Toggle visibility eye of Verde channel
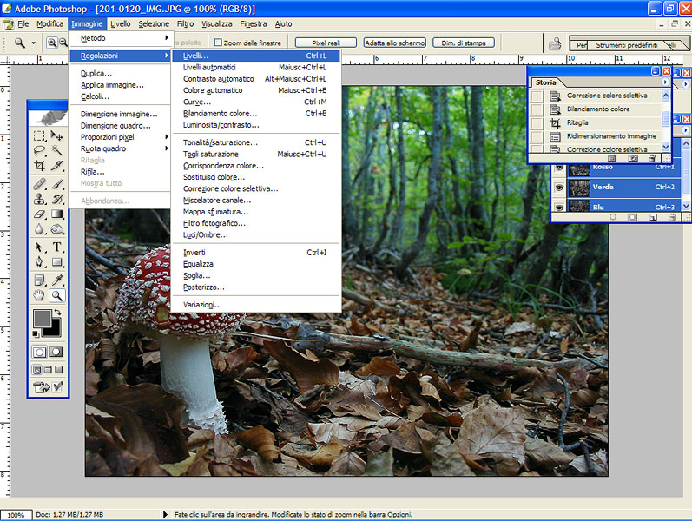692x521 pixels. click(x=559, y=188)
